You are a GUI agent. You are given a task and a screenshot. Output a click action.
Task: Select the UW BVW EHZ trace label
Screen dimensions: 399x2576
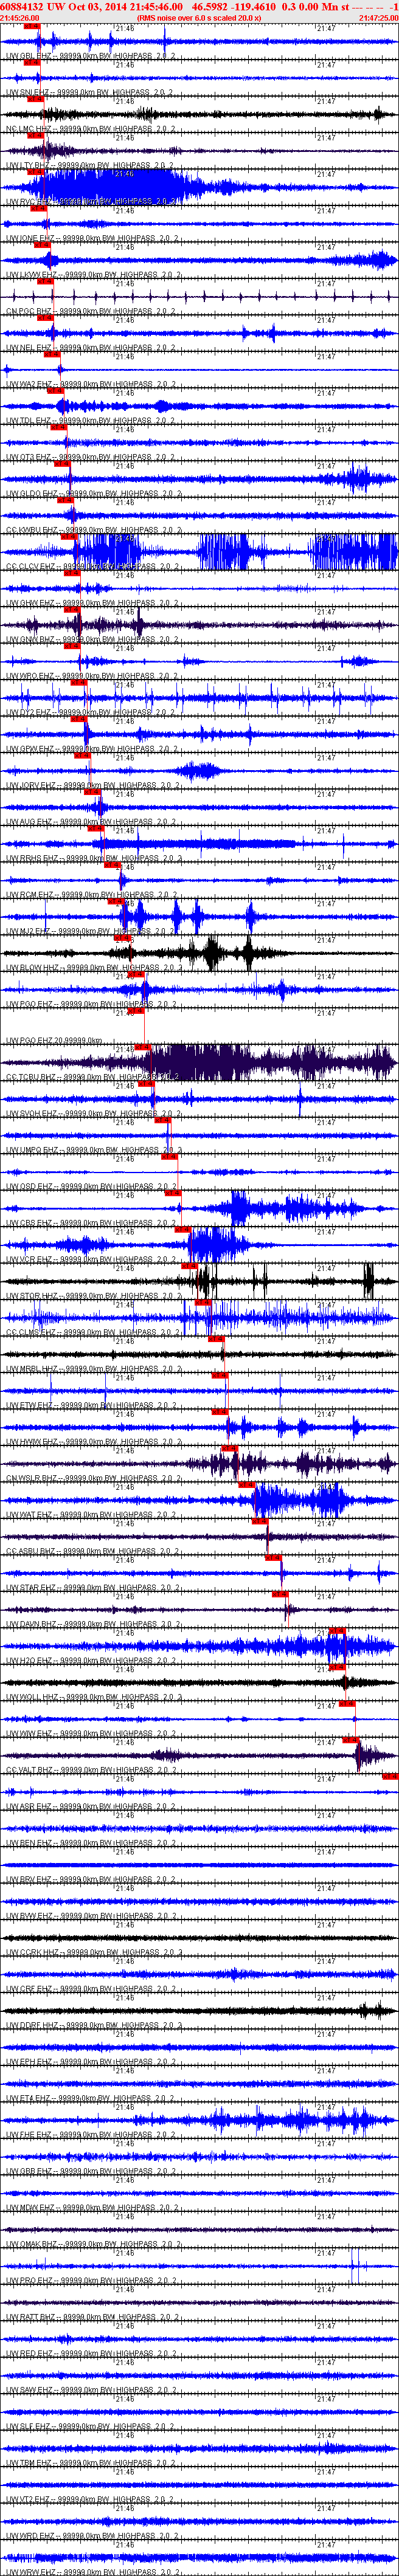coord(90,1917)
